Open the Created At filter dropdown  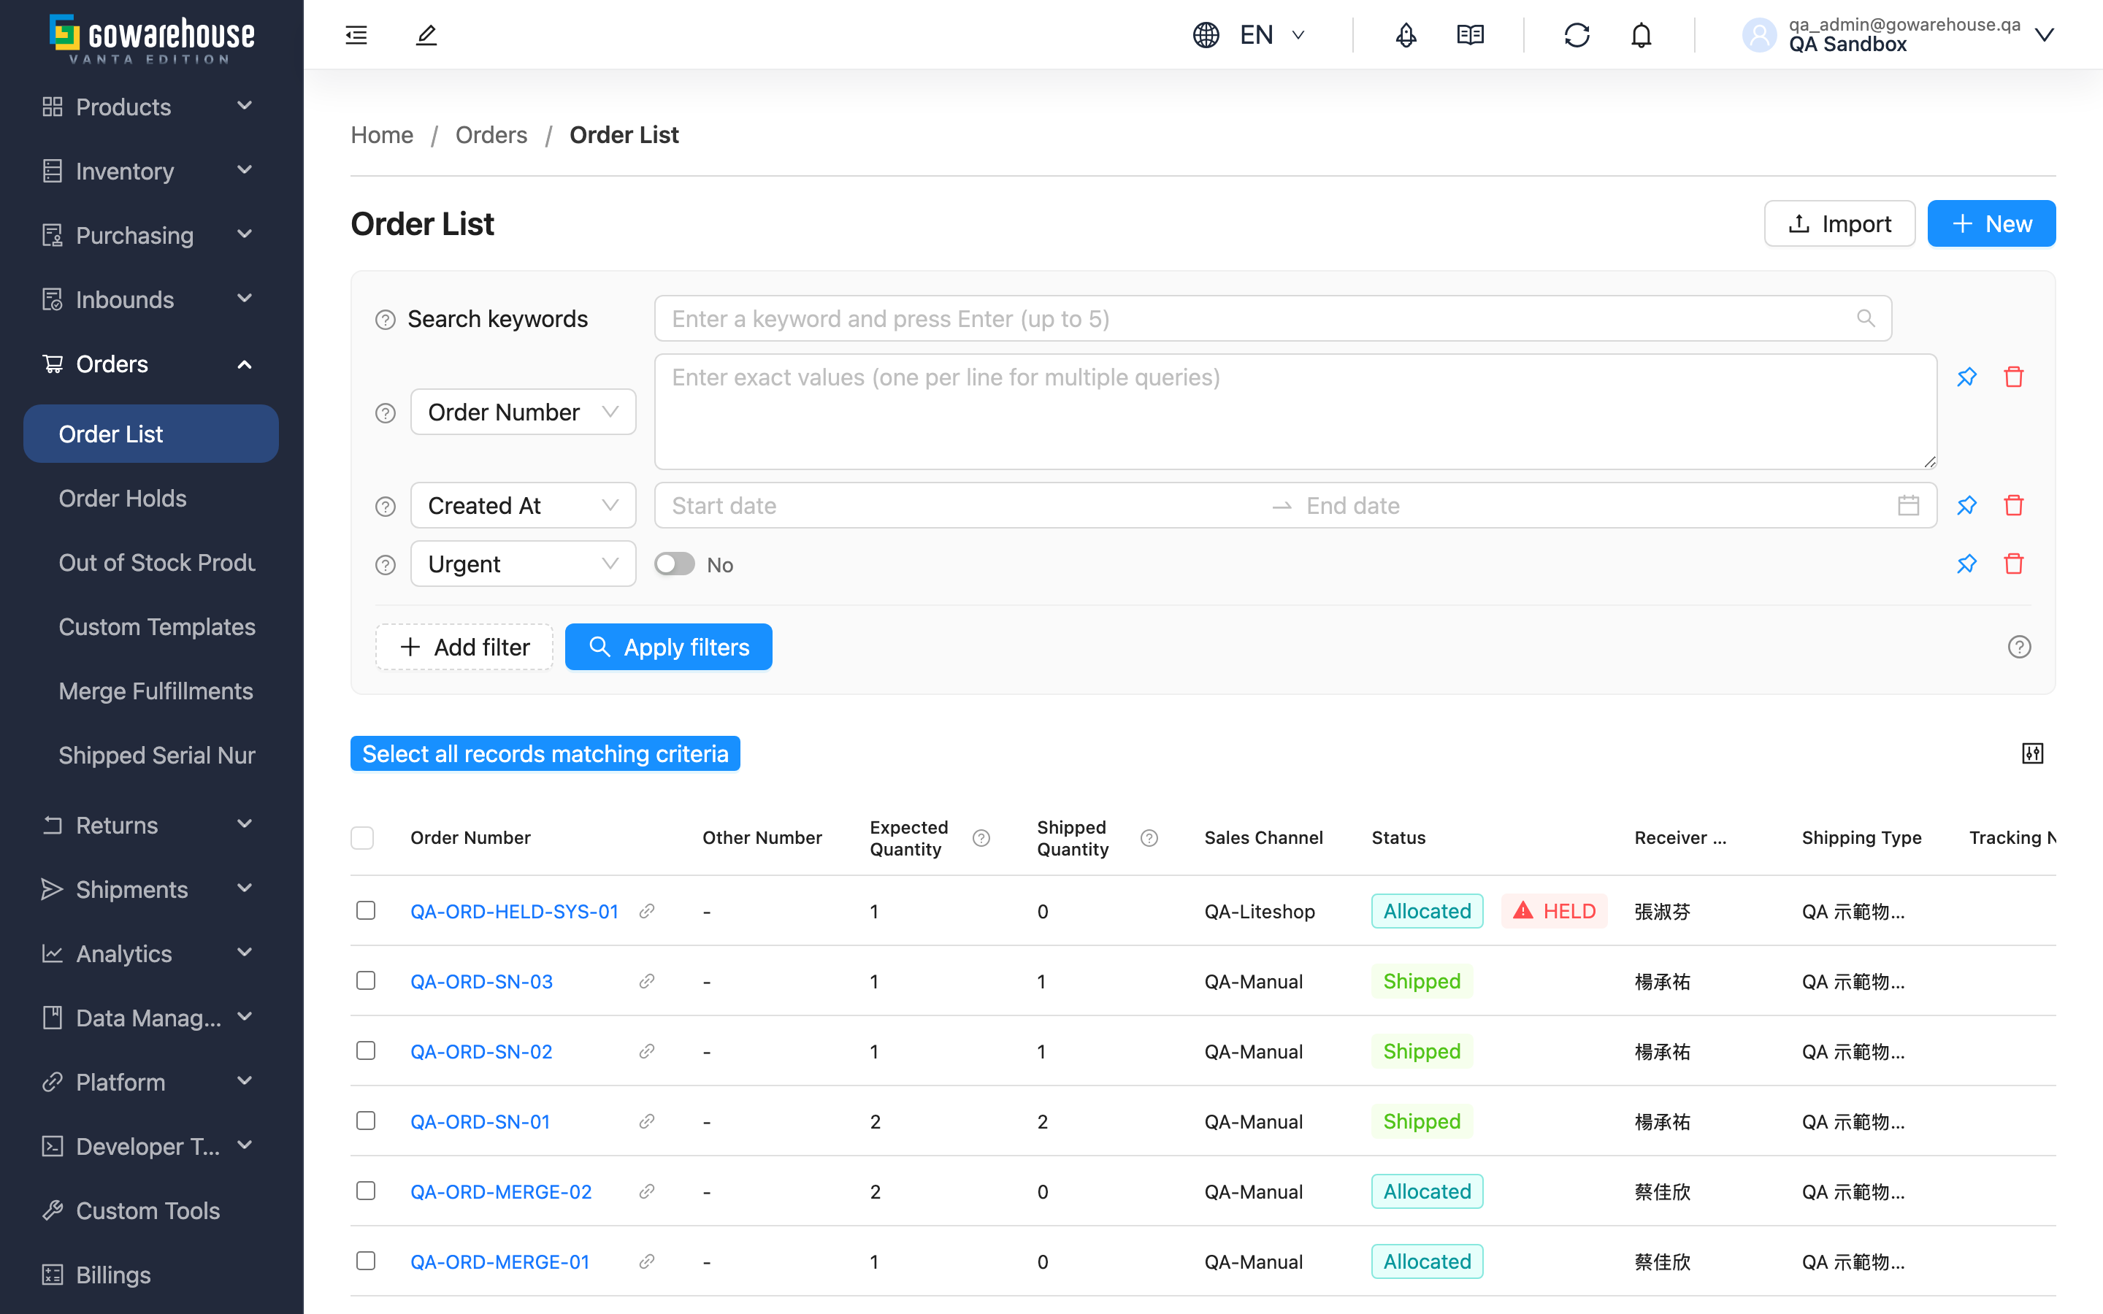click(x=523, y=505)
